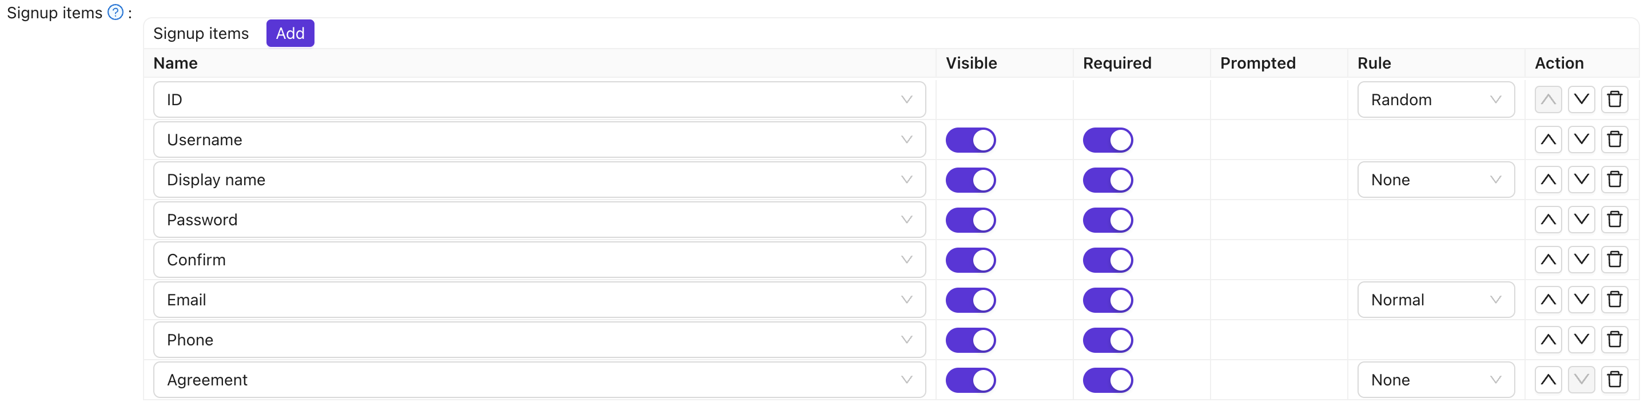Move the Display name row down

pyautogui.click(x=1581, y=180)
